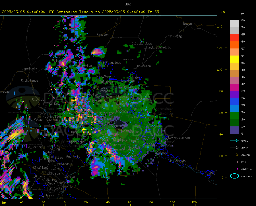
Task: Click the 30 dBZ green swatch
Action: point(234,116)
